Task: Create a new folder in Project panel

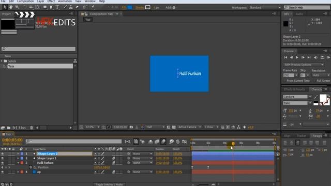Action: tap(9, 128)
